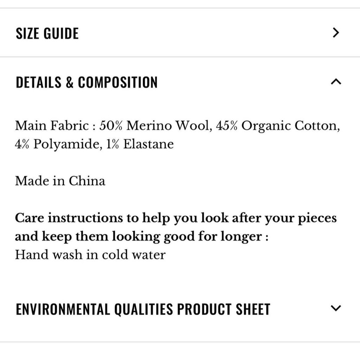Open the Size Guide right arrow
360x360 pixels.
tap(336, 33)
